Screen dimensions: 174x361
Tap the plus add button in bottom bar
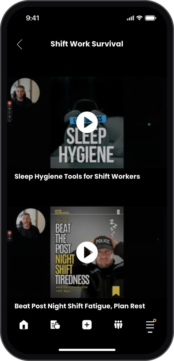[87, 325]
